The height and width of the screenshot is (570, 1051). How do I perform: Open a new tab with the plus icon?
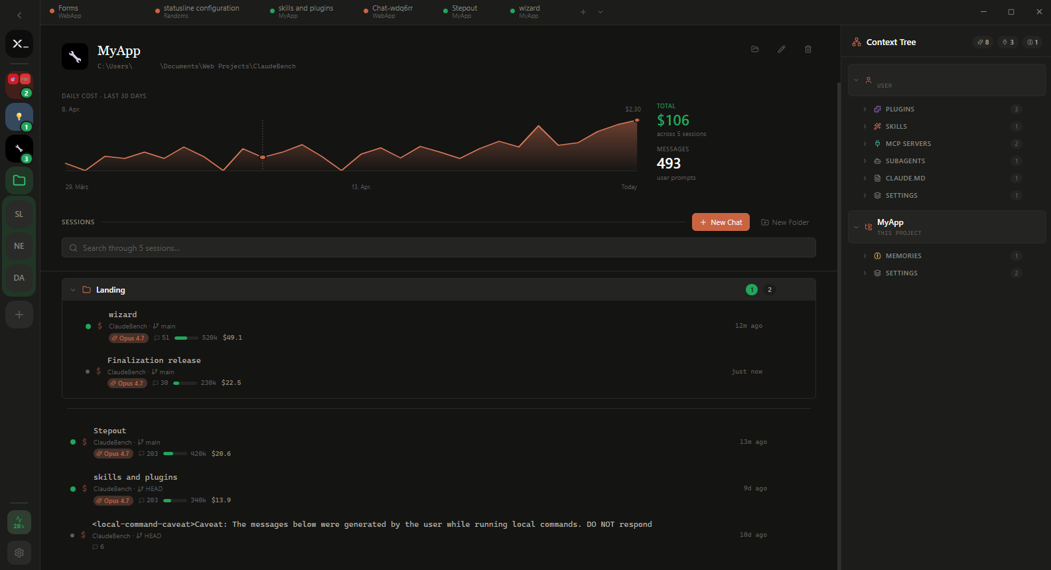[583, 12]
